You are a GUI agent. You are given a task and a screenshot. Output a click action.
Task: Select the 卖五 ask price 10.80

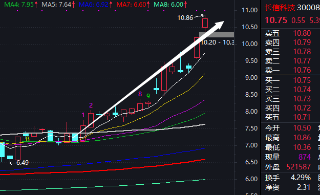(302, 33)
